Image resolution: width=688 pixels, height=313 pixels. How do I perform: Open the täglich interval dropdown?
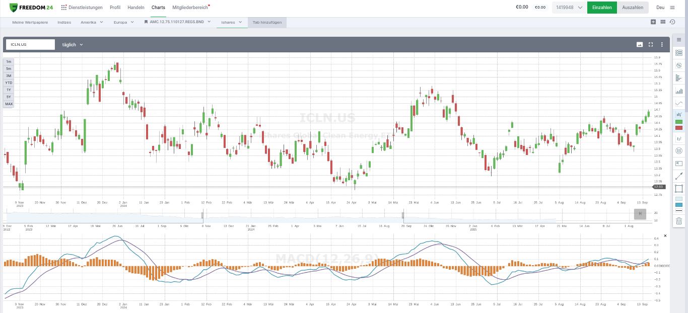pos(73,44)
